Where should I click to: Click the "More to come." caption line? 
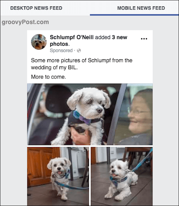click(49, 77)
